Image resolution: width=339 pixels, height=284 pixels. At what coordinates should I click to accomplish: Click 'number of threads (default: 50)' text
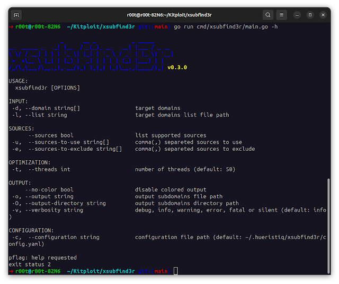(185, 169)
